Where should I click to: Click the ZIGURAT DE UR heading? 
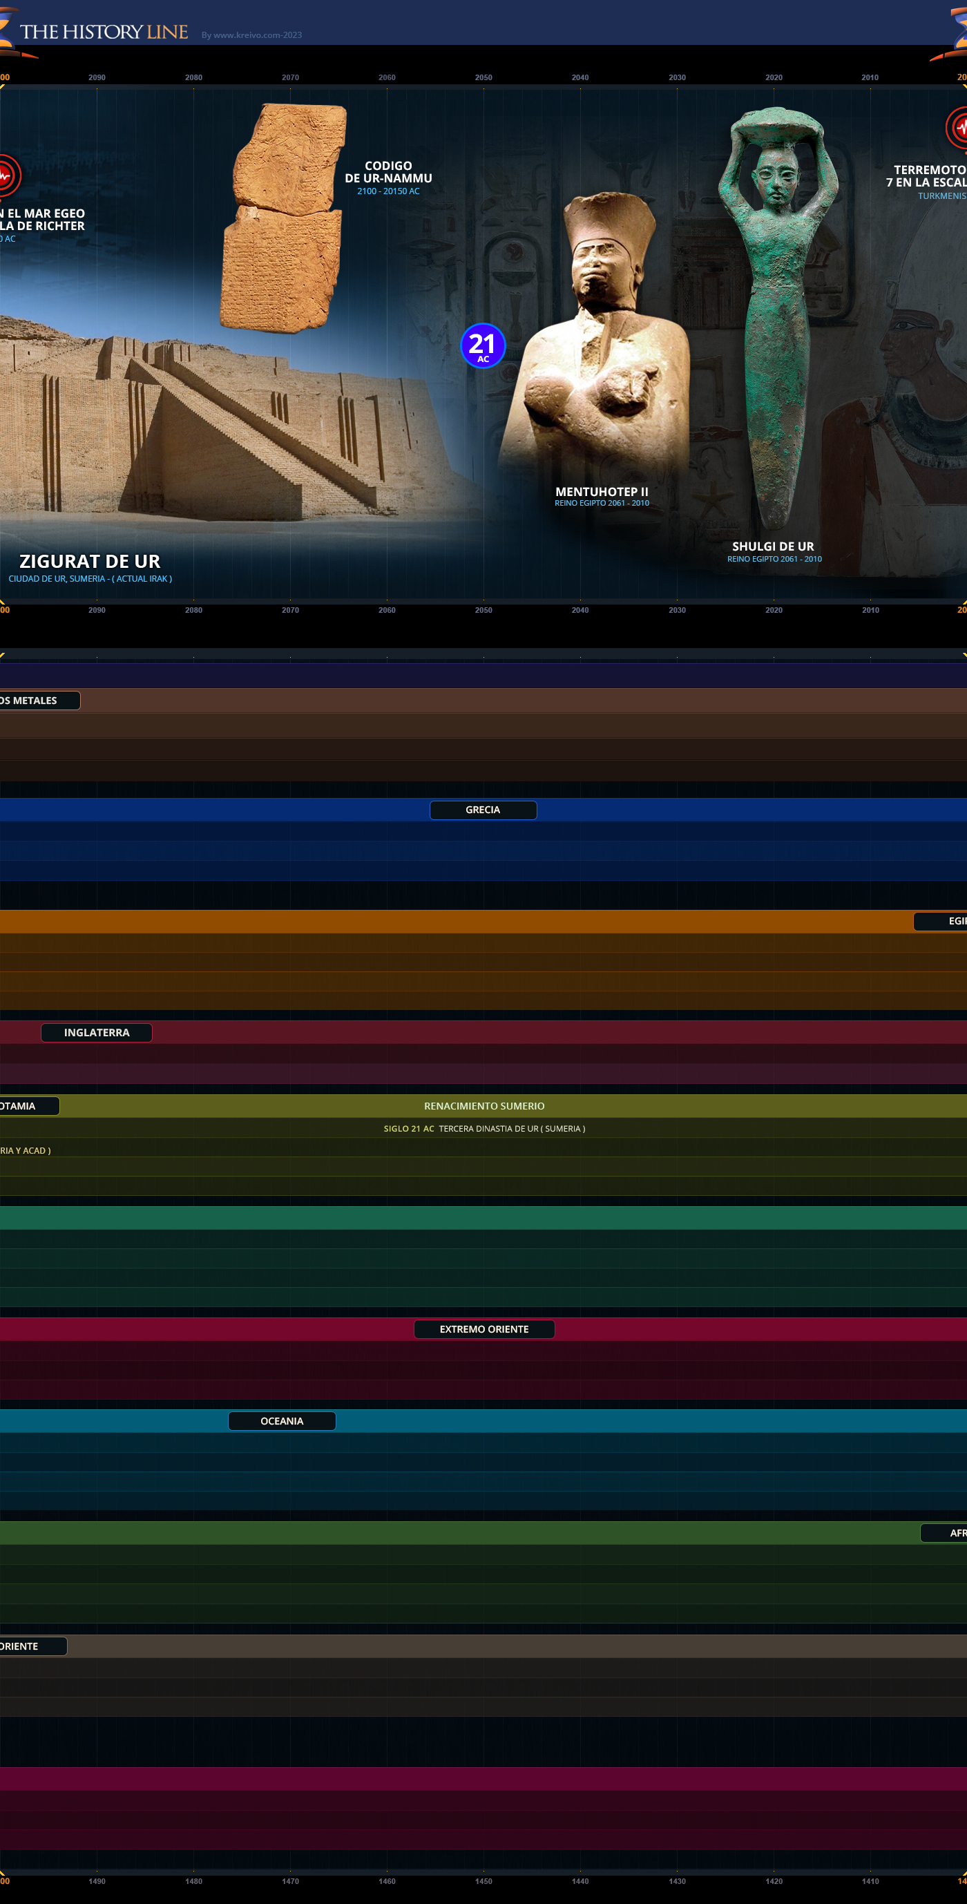tap(90, 562)
